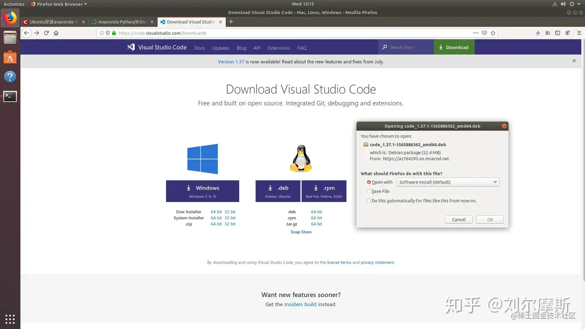The height and width of the screenshot is (329, 585).
Task: Reload the current page
Action: click(x=46, y=33)
